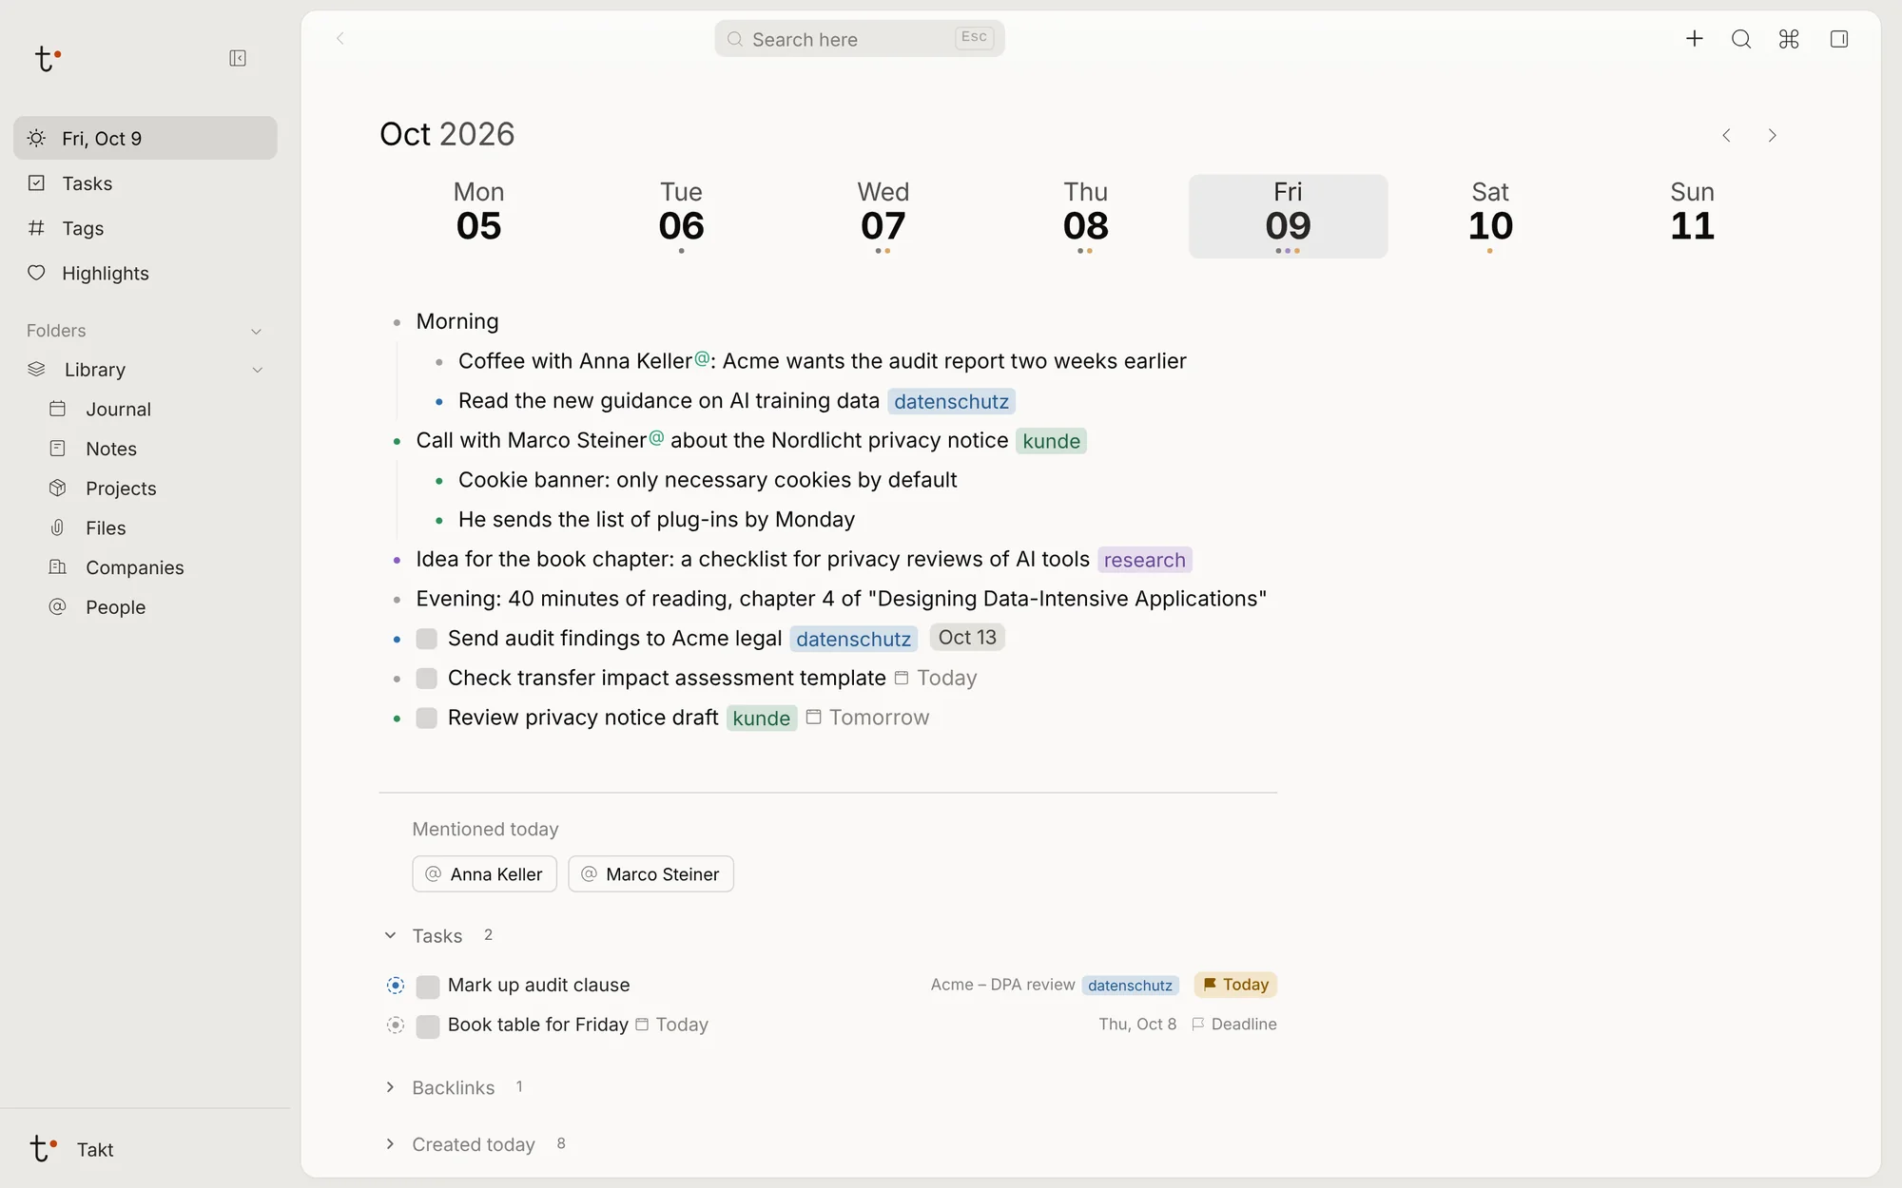Image resolution: width=1902 pixels, height=1188 pixels.
Task: Click the status icon beside Mark up audit clause
Action: (x=396, y=986)
